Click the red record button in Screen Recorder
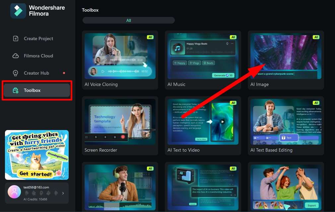This screenshot has height=212, width=335. coord(123,137)
